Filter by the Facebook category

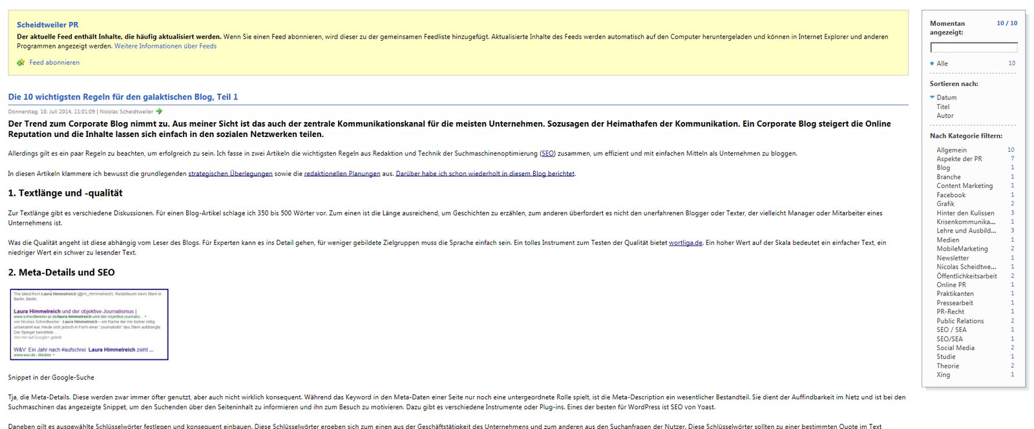pos(951,195)
